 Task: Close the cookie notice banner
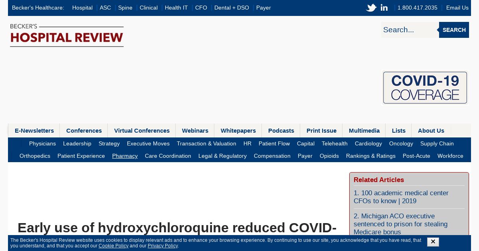433,242
